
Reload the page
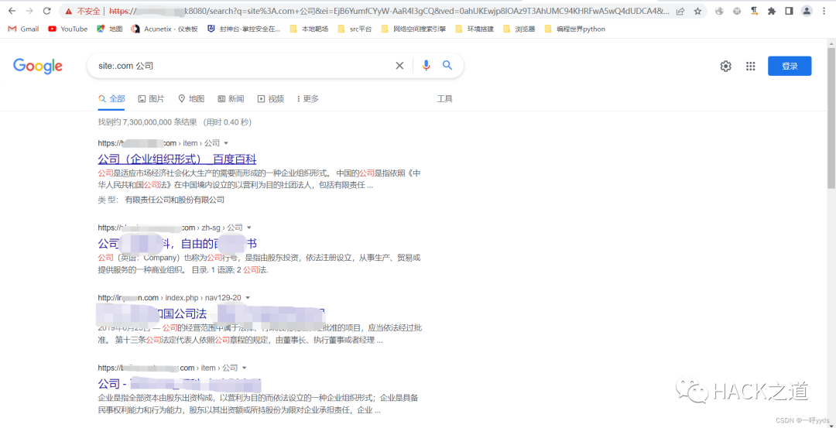47,12
